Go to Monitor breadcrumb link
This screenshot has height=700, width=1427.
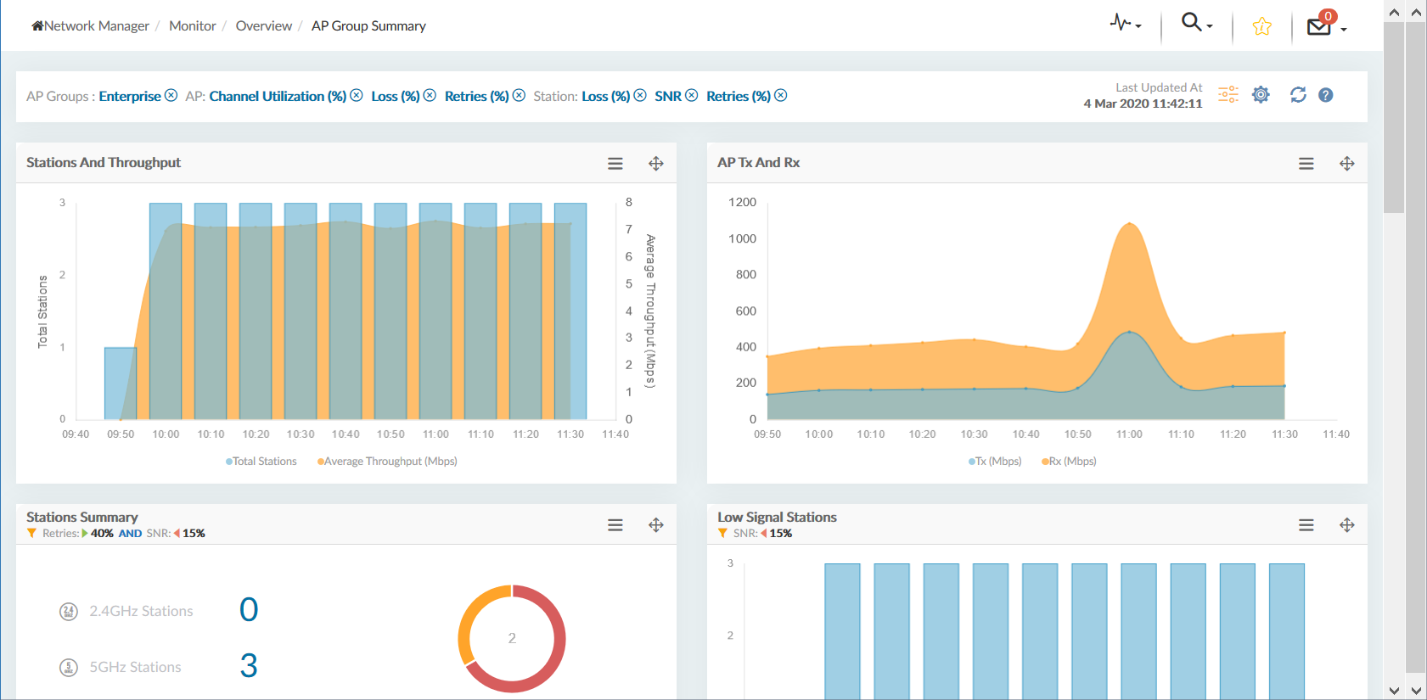pyautogui.click(x=192, y=26)
